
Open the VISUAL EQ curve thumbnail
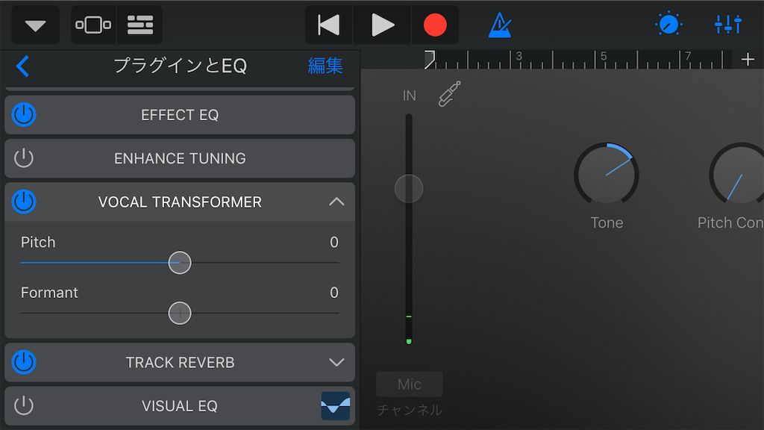(335, 405)
